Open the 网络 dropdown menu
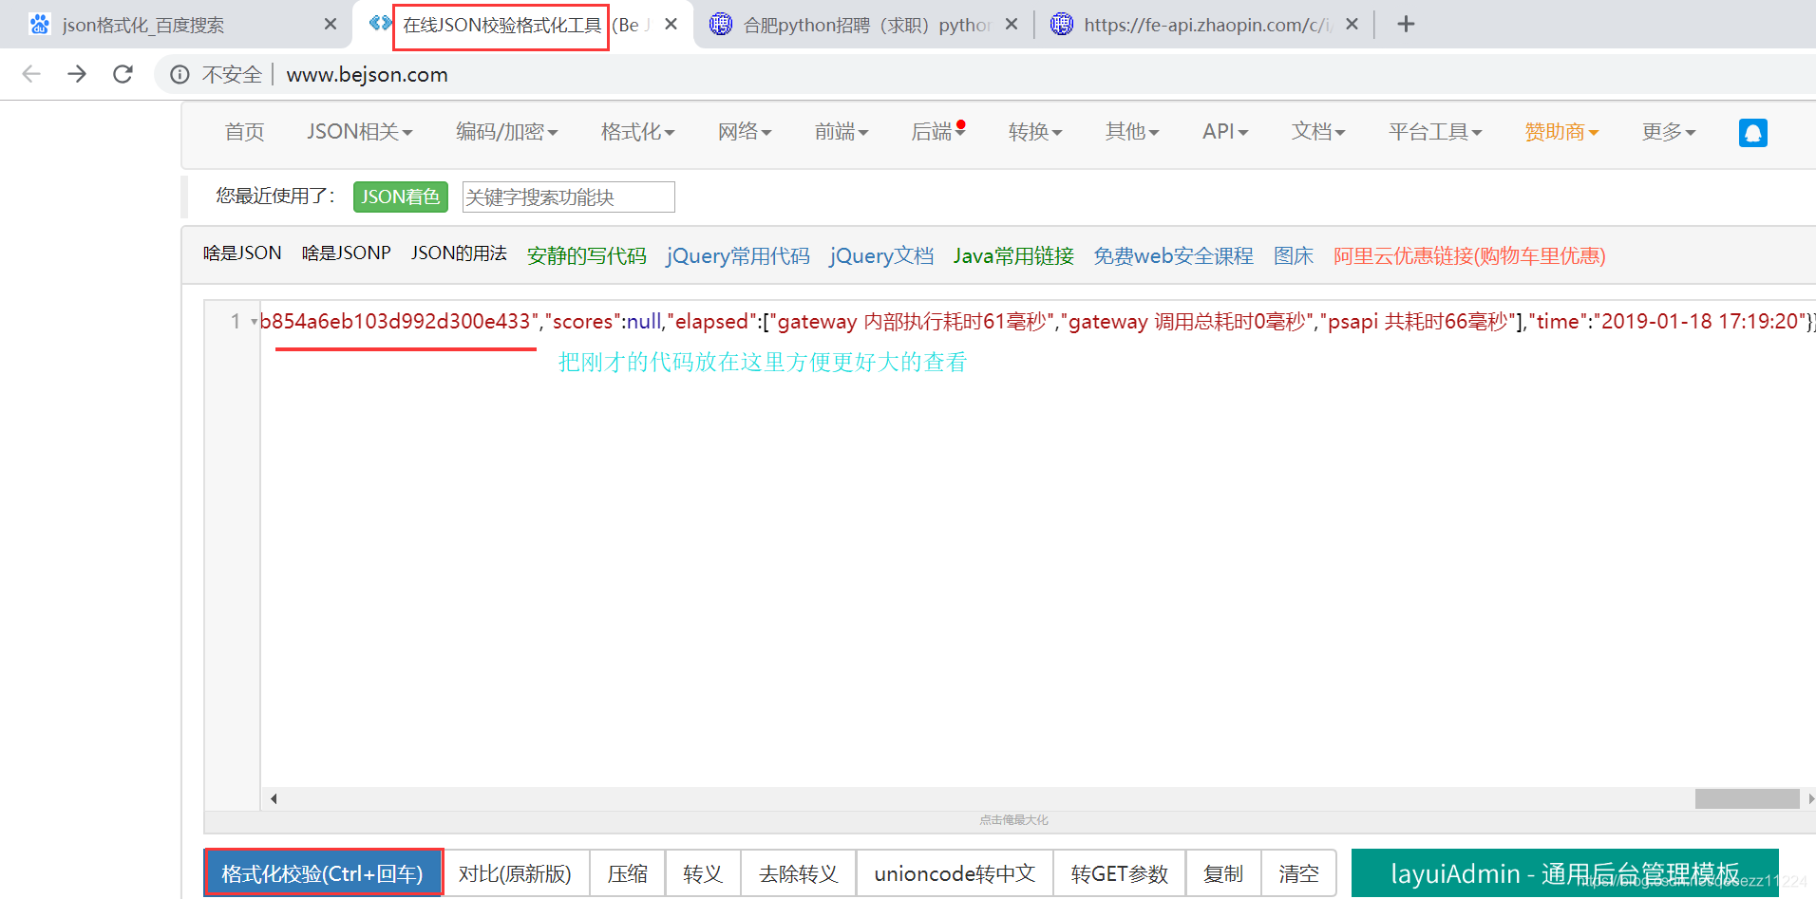This screenshot has width=1816, height=899. 745,132
